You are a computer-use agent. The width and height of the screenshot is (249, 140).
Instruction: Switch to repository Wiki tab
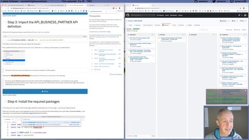coord(174,25)
